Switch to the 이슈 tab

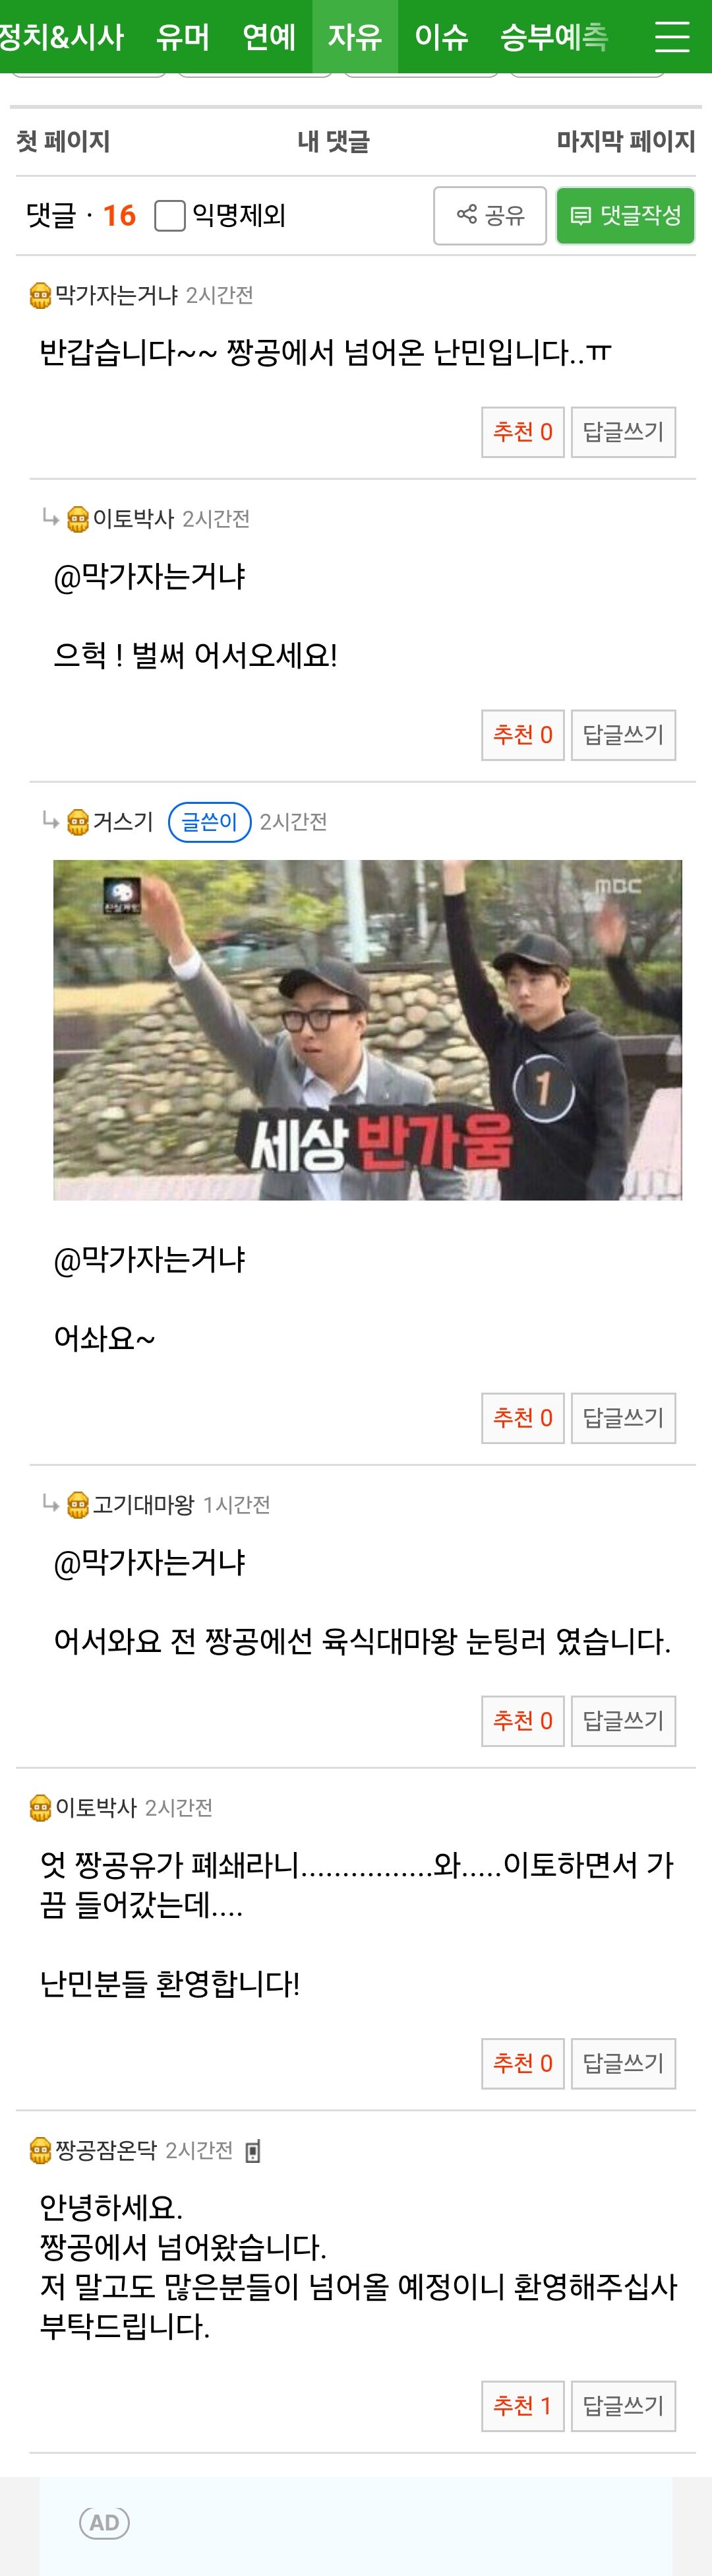(442, 37)
